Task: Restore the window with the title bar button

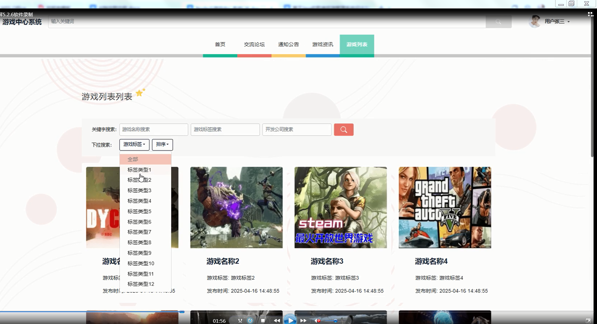Action: tap(571, 4)
